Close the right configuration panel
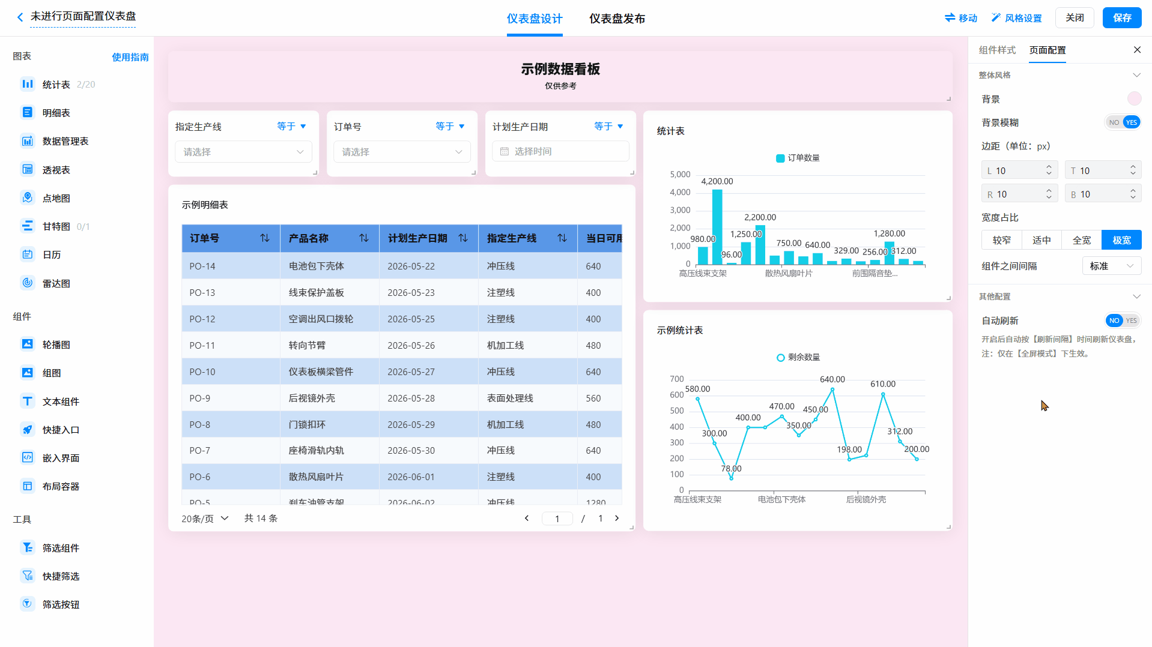The image size is (1152, 647). 1137,50
